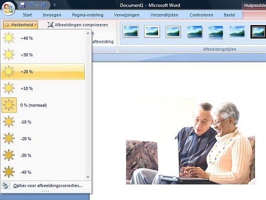Expand the quick access toolbar customize arrow
The width and height of the screenshot is (266, 200).
click(x=55, y=5)
